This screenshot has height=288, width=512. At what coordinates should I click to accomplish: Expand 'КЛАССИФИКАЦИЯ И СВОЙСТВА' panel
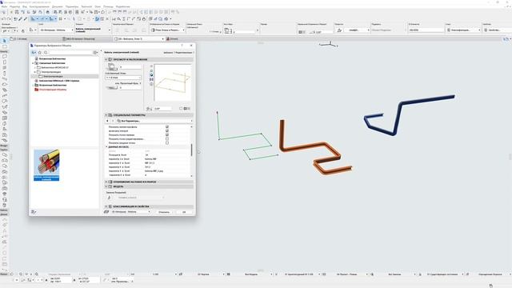[106, 206]
